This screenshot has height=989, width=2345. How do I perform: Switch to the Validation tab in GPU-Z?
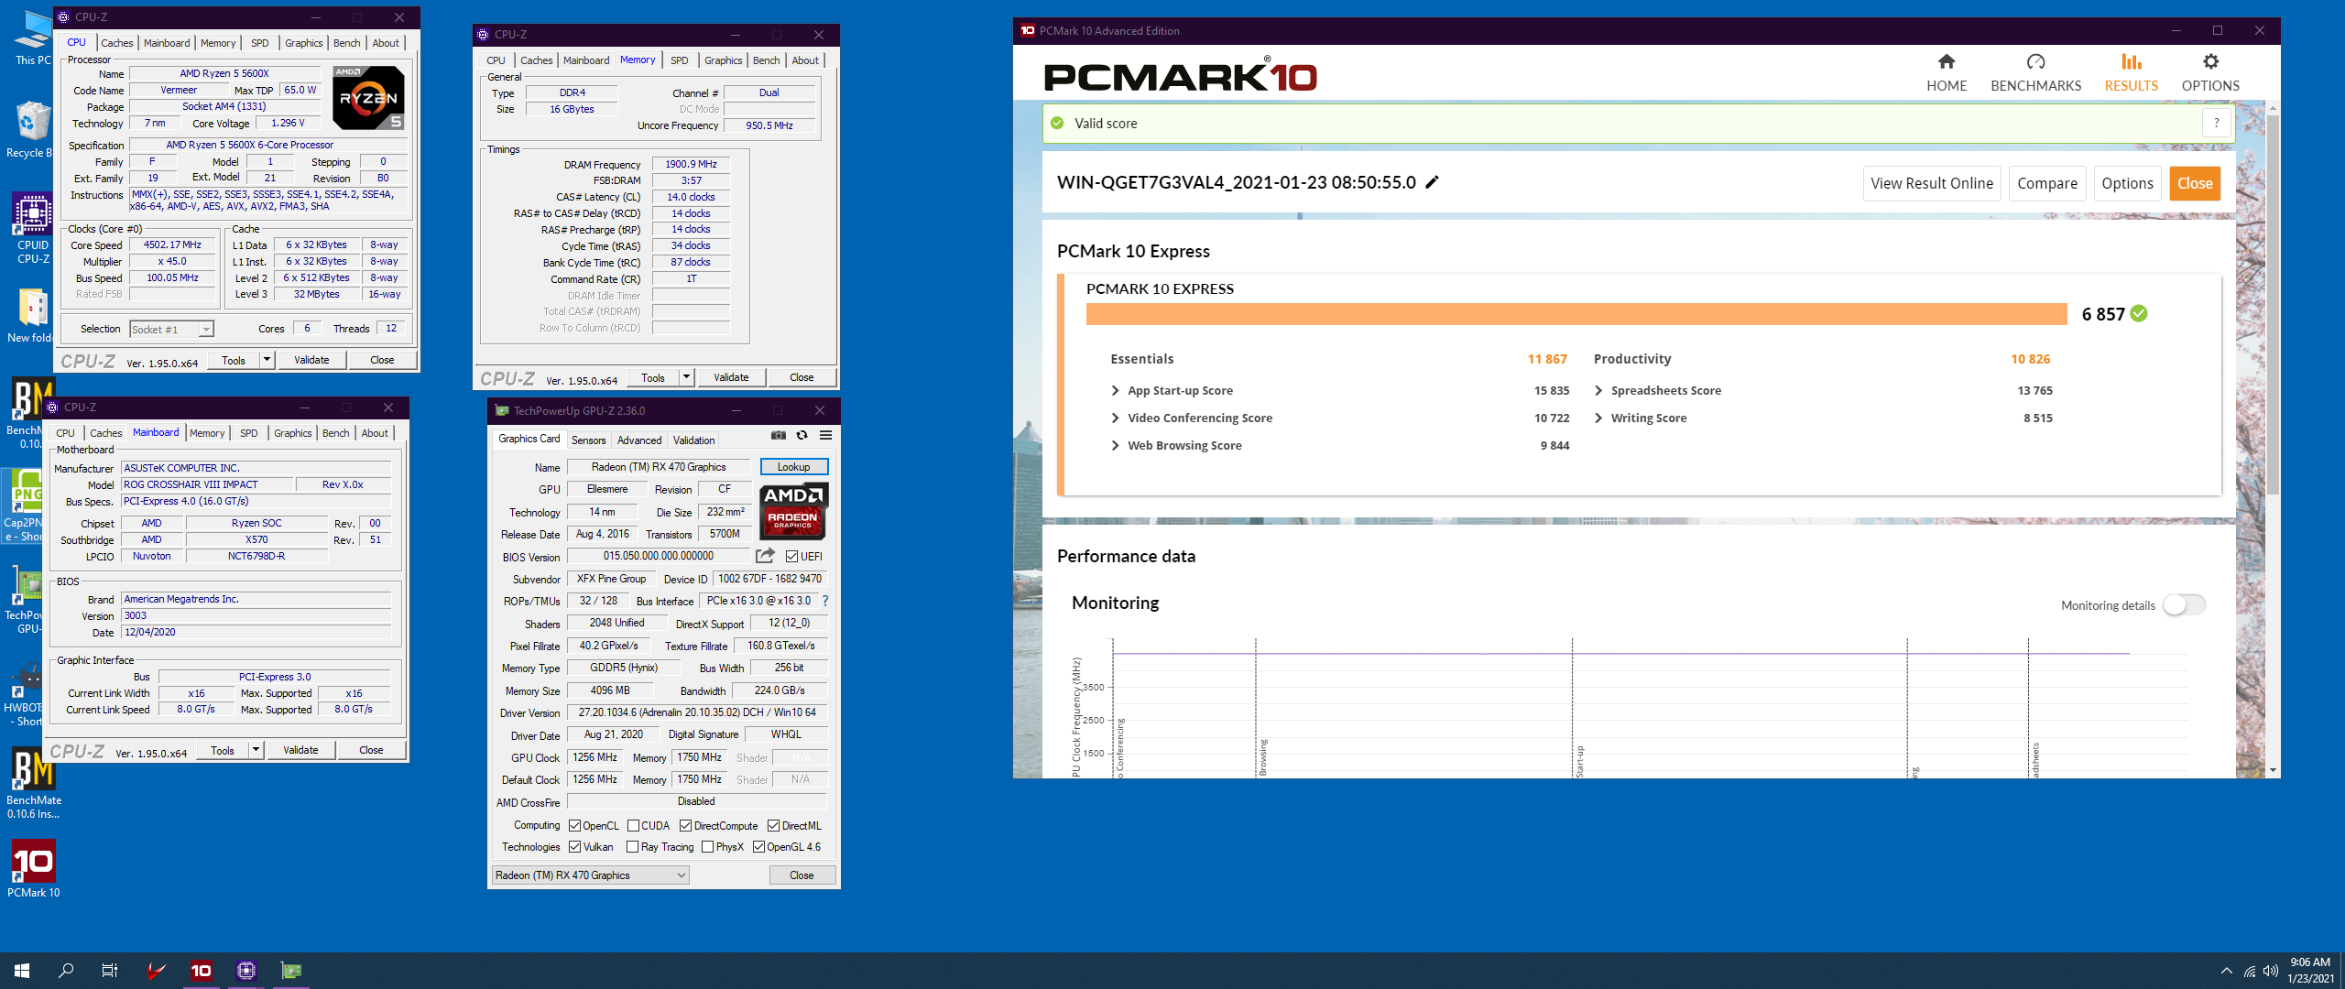click(x=693, y=440)
